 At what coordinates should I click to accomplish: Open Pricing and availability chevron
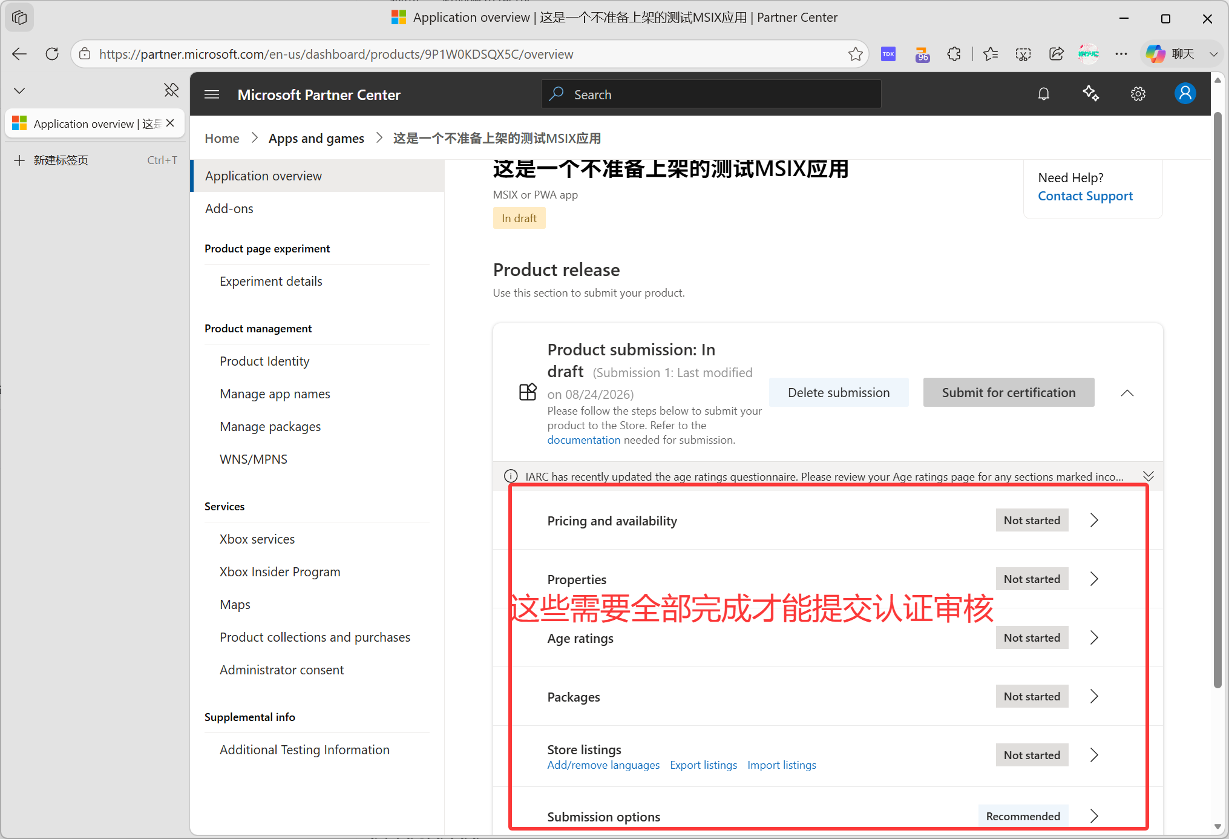point(1094,520)
